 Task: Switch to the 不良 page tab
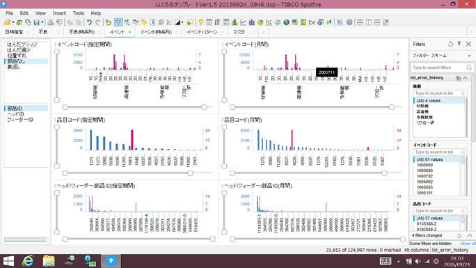click(x=43, y=32)
